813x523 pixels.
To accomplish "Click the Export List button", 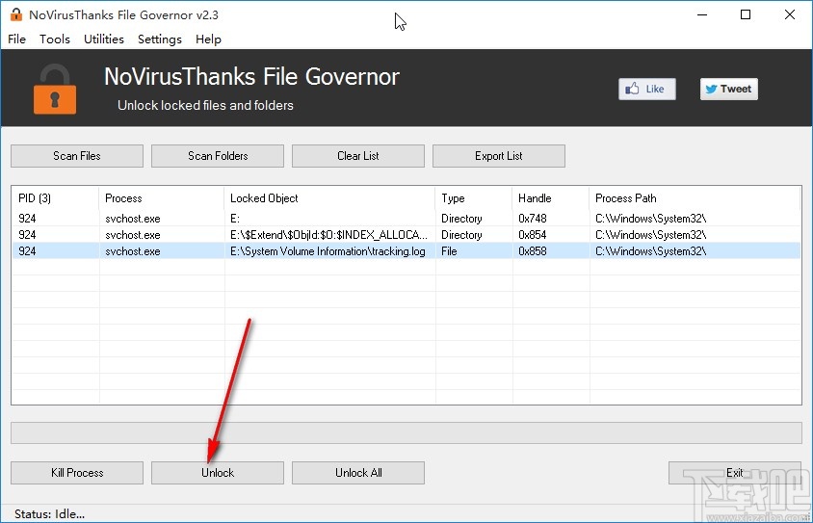I will [x=499, y=156].
